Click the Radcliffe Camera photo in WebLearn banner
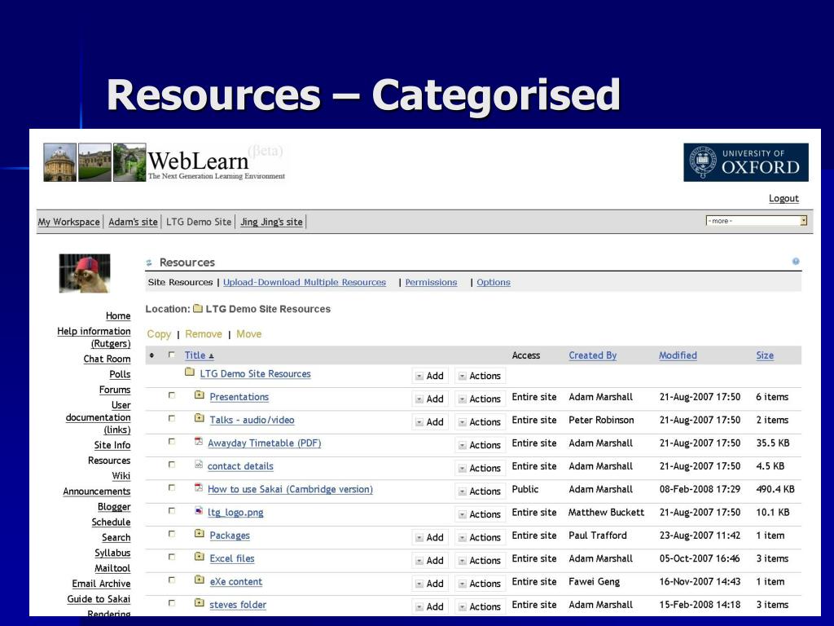Image resolution: width=834 pixels, height=626 pixels. [59, 162]
